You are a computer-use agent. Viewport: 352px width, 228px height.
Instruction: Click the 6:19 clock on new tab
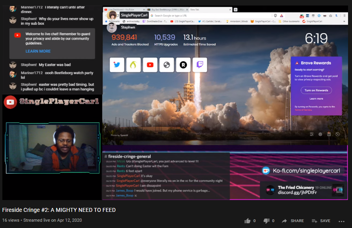point(316,38)
